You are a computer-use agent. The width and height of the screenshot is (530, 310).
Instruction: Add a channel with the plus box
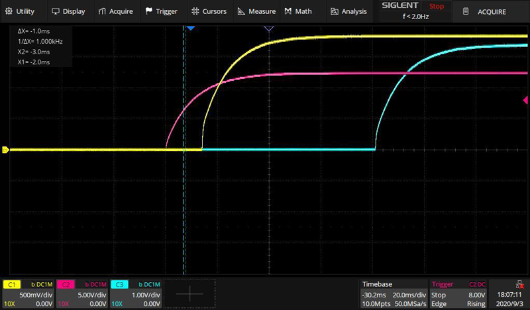click(191, 293)
